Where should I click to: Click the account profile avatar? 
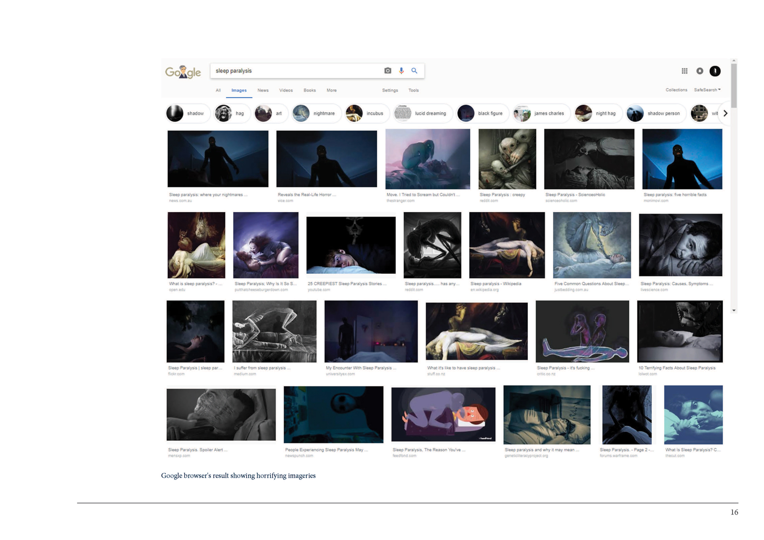(715, 71)
